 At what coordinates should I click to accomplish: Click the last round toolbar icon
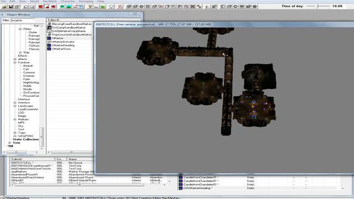point(255,7)
